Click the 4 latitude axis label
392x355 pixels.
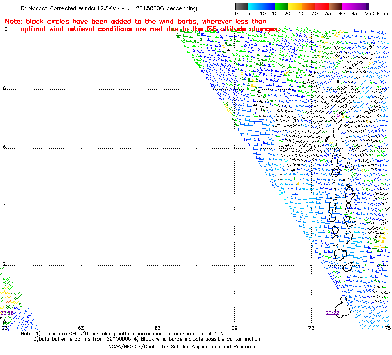tap(4, 206)
